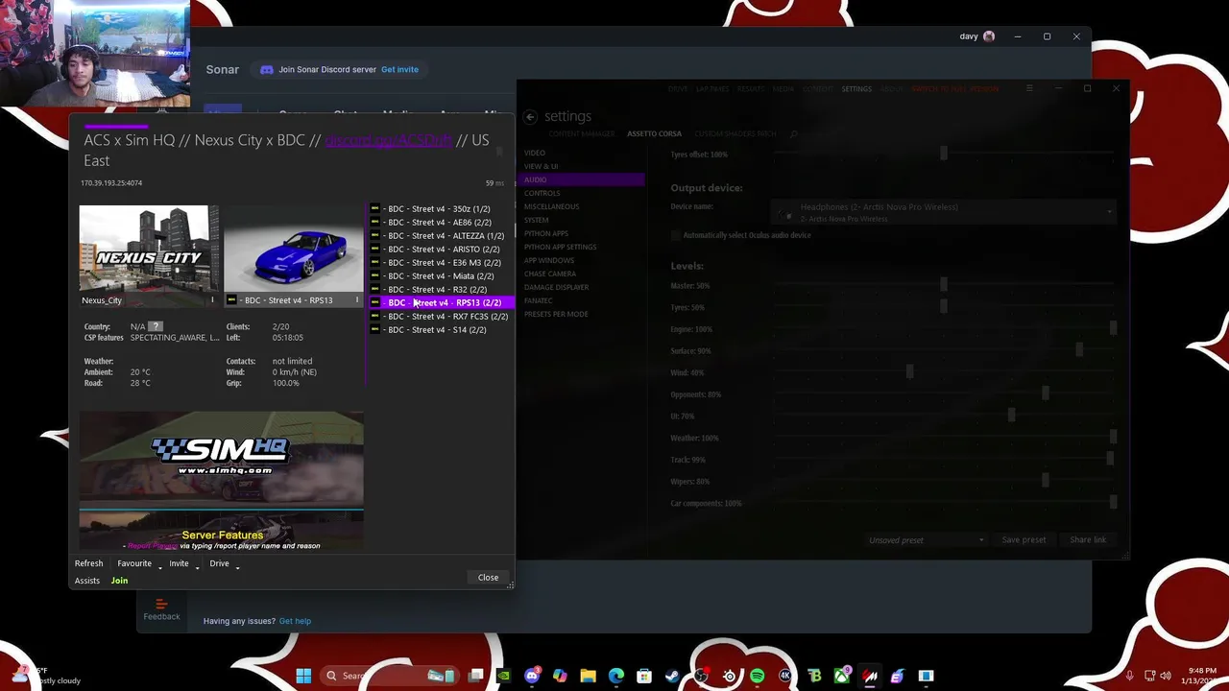The height and width of the screenshot is (691, 1229).
Task: Open the Device name headphones dropdown
Action: (944, 211)
